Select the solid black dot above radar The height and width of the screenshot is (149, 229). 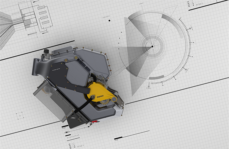(x=109, y=20)
